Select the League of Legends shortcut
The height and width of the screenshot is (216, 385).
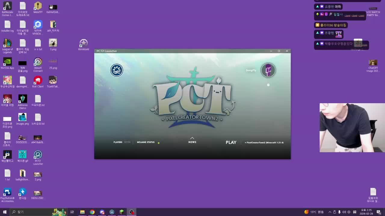click(x=8, y=46)
